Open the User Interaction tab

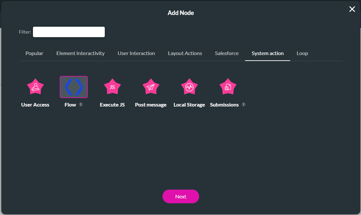pyautogui.click(x=136, y=53)
